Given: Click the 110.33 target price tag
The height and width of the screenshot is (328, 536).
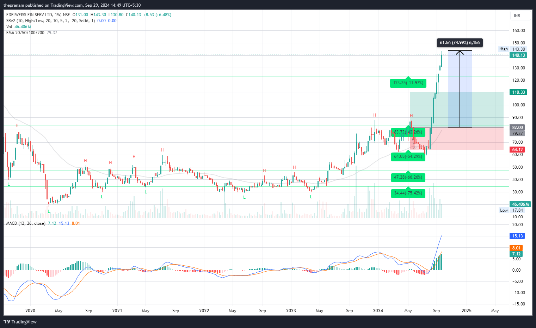Looking at the screenshot, I should [518, 92].
